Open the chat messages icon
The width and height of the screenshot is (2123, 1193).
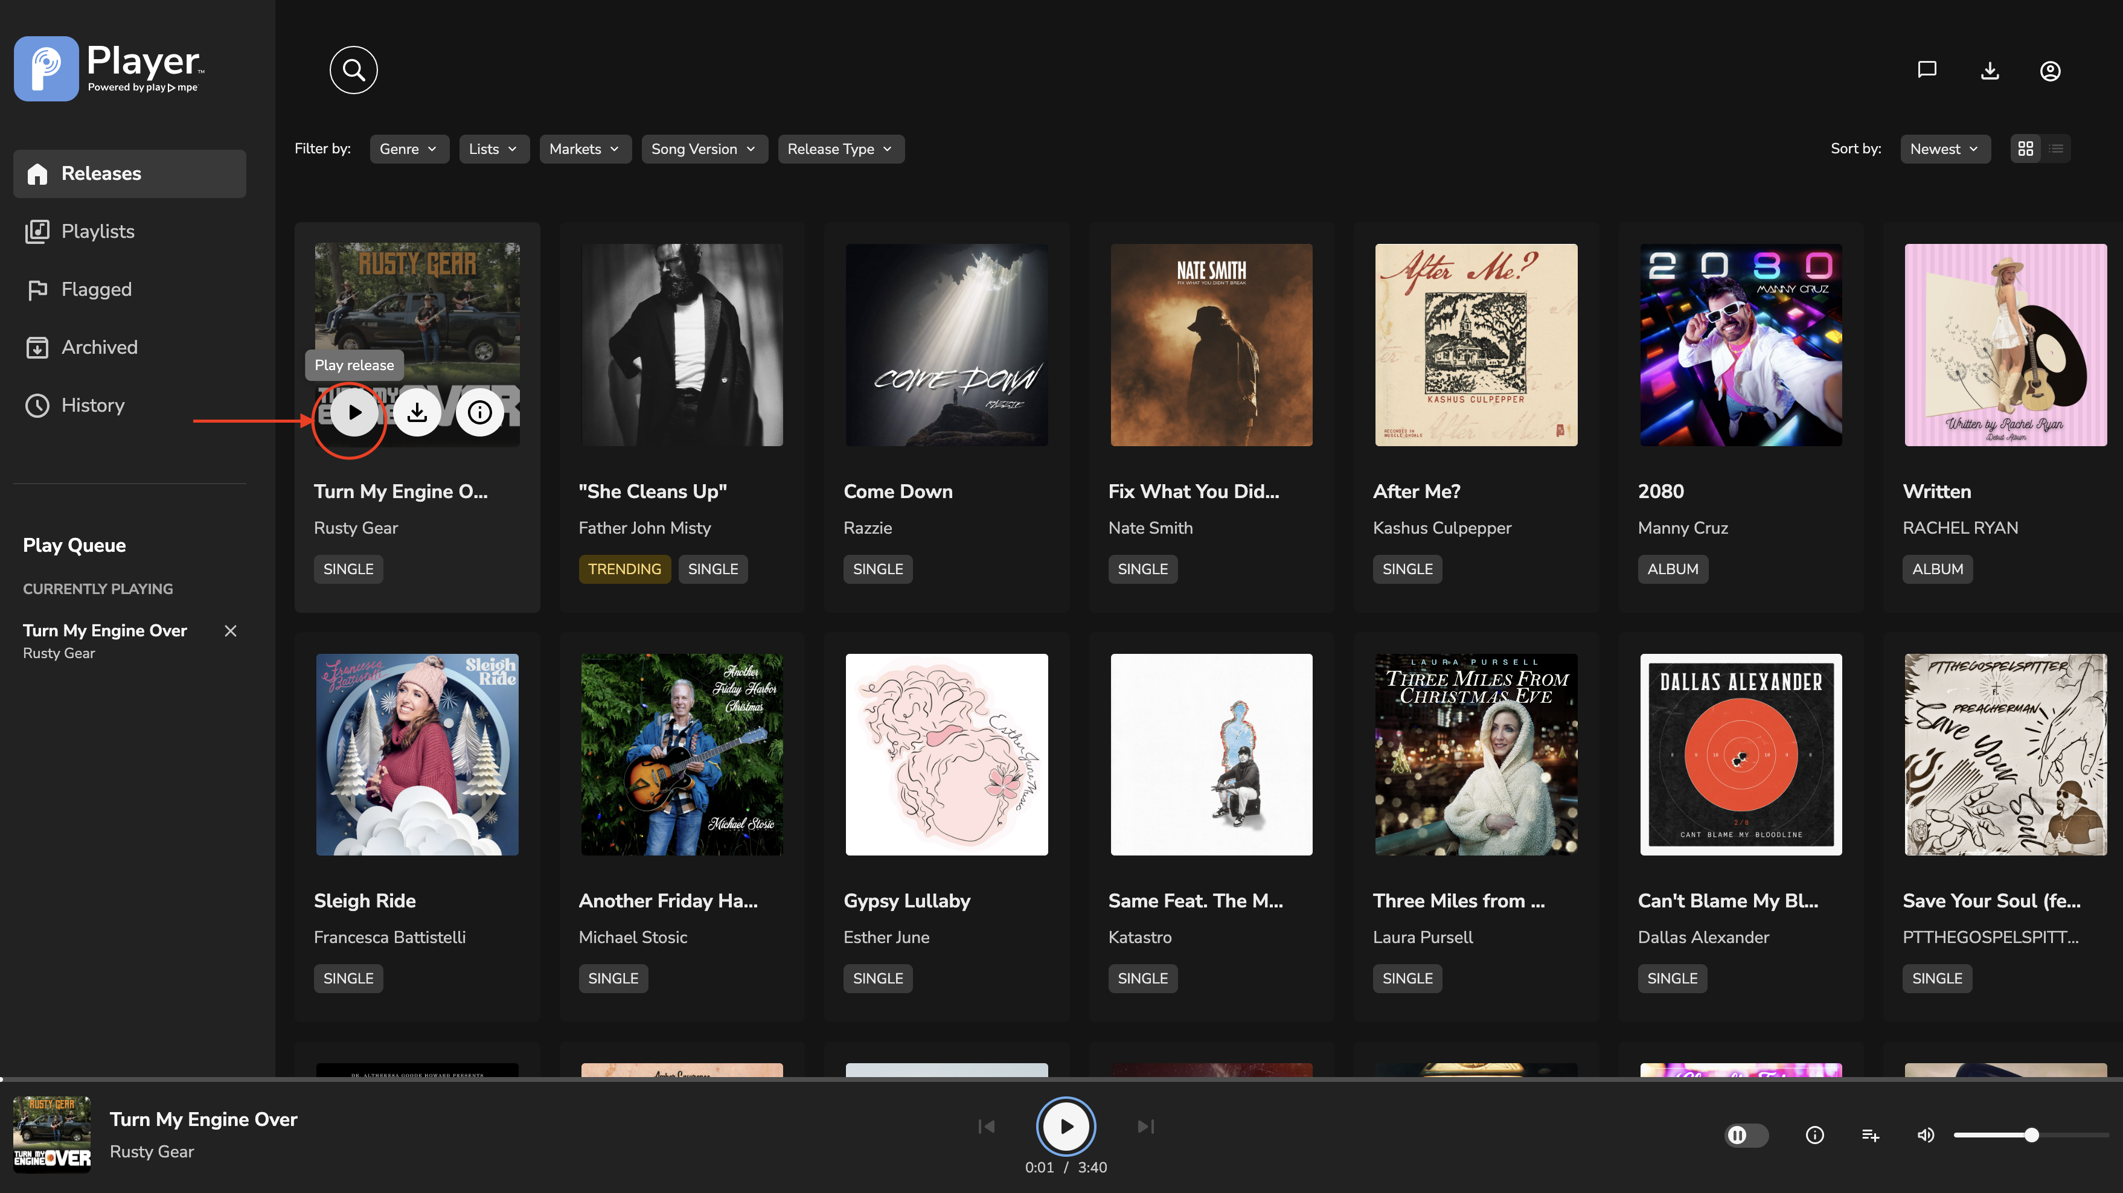click(x=1927, y=70)
